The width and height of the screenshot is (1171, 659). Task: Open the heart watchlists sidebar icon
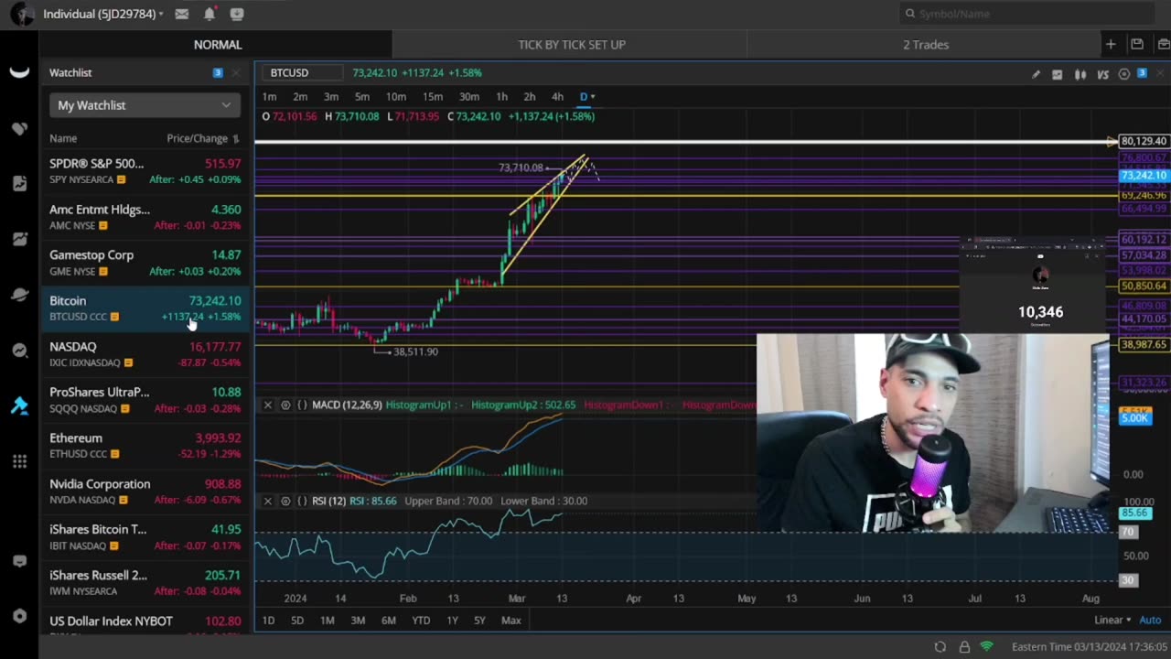(19, 129)
